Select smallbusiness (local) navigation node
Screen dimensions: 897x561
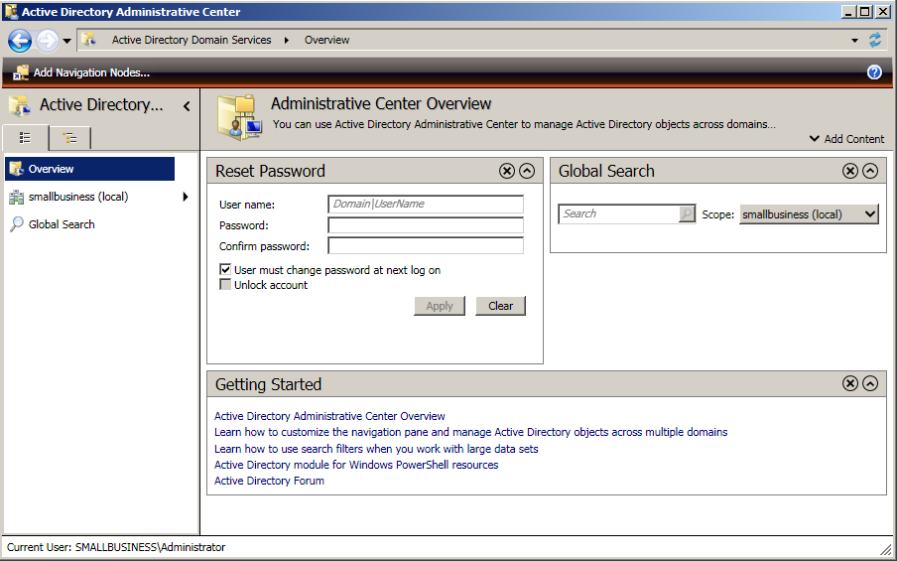pos(78,197)
